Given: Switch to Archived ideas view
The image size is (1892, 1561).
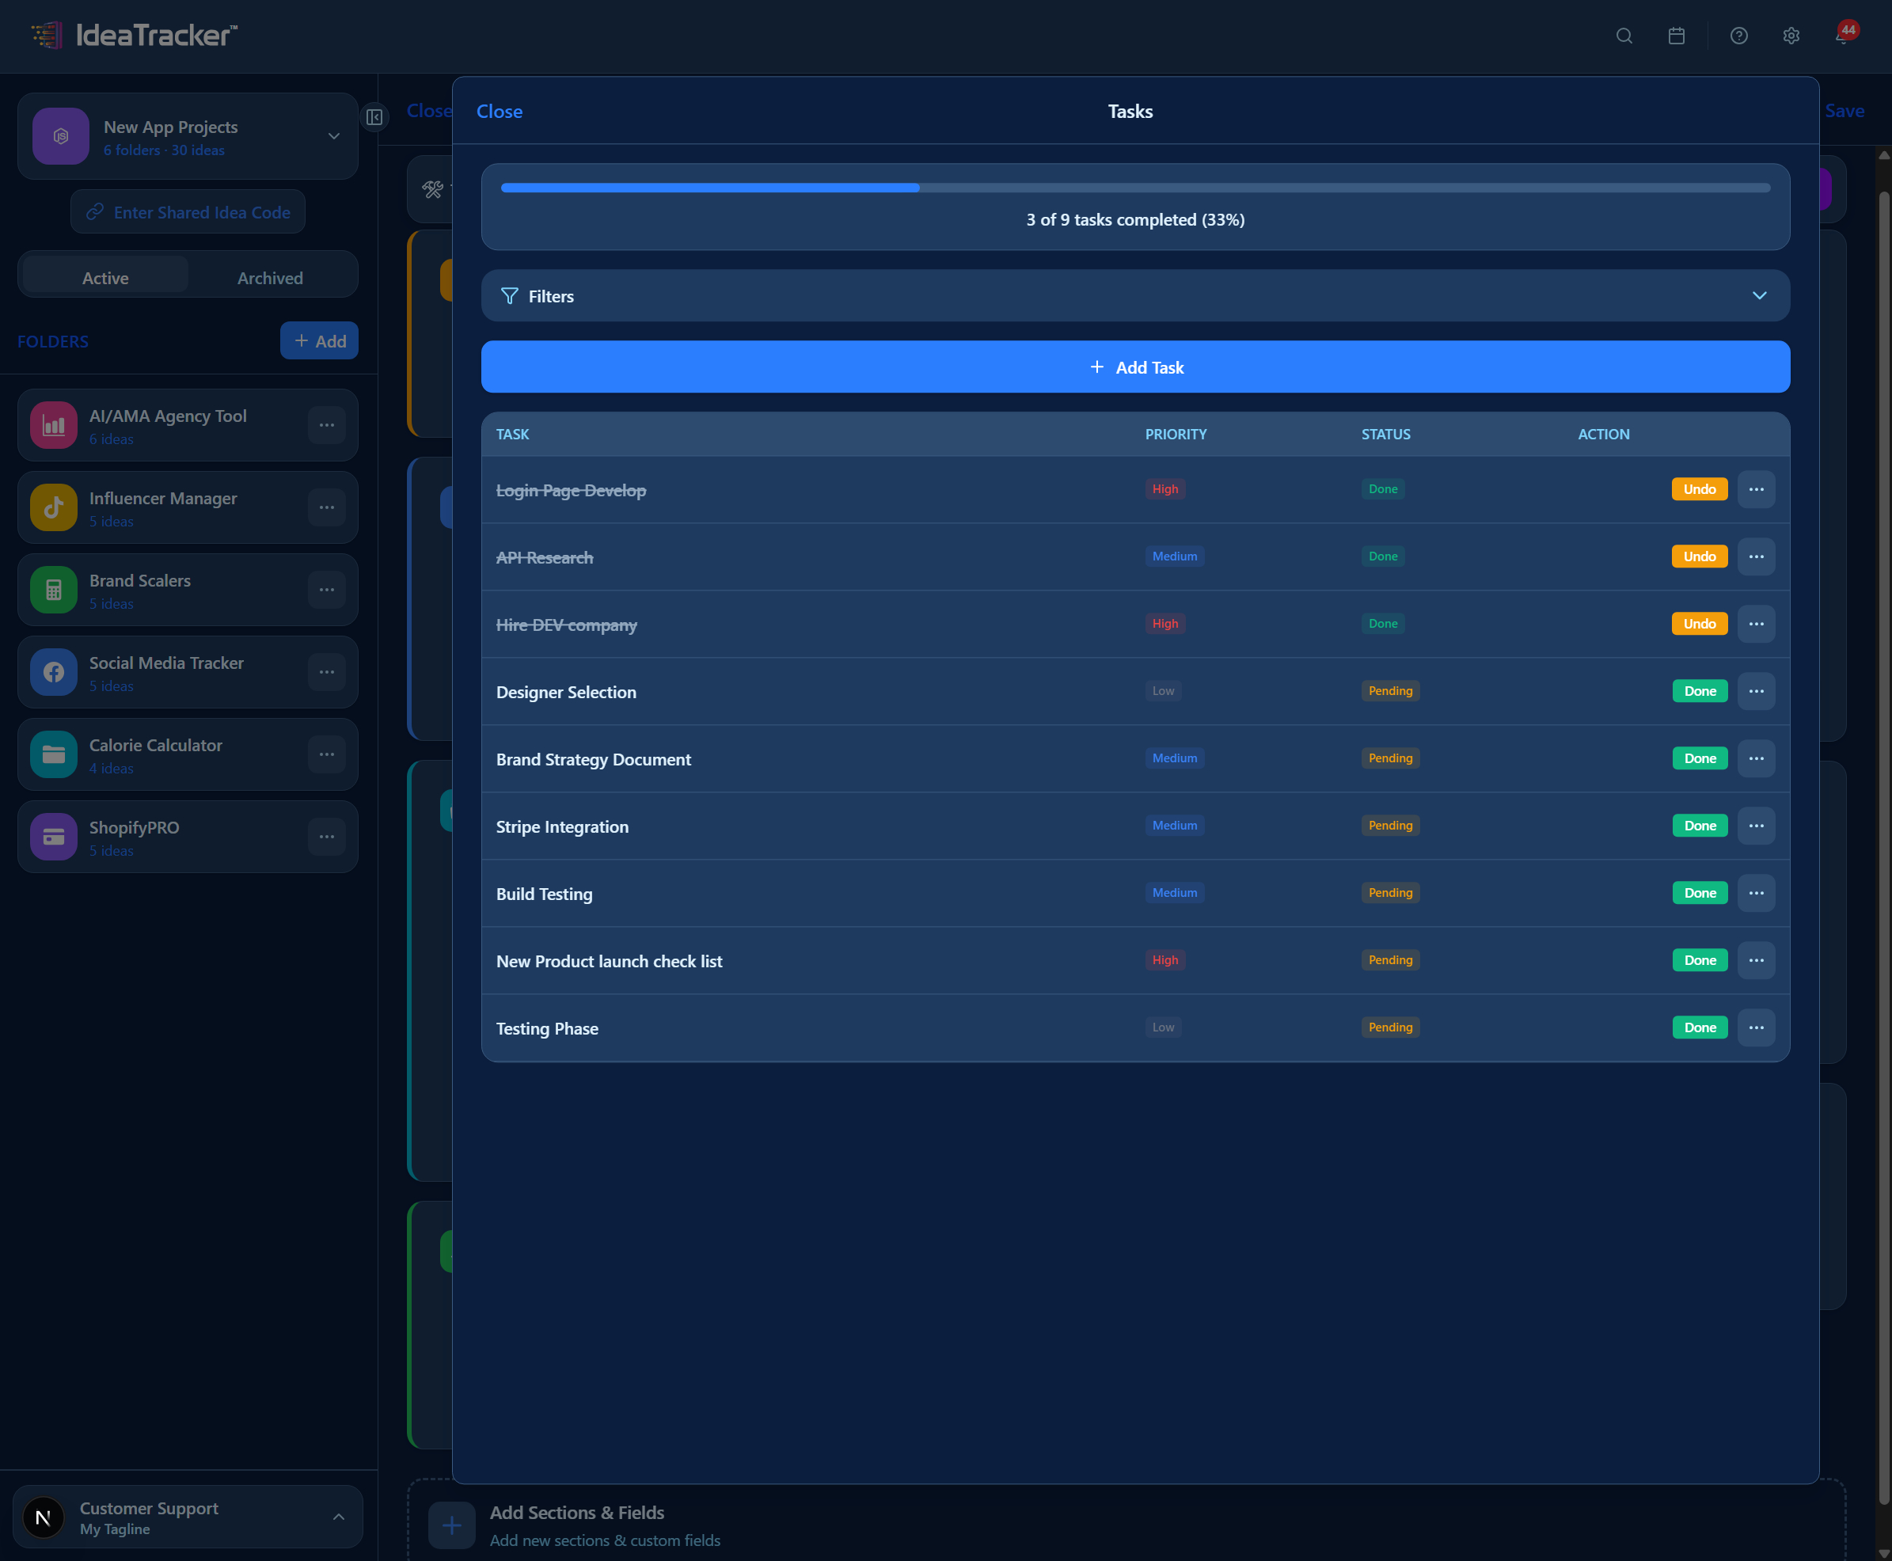Looking at the screenshot, I should coord(270,278).
